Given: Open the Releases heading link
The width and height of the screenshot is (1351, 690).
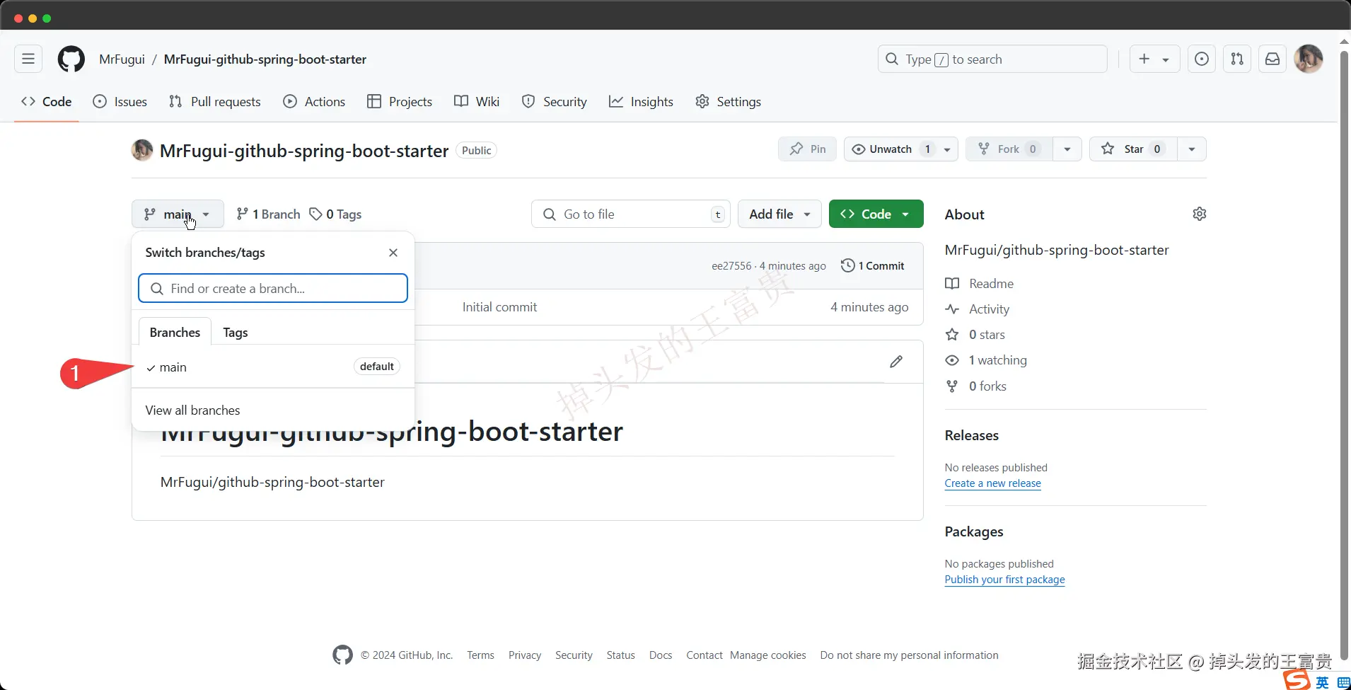Looking at the screenshot, I should pyautogui.click(x=972, y=435).
